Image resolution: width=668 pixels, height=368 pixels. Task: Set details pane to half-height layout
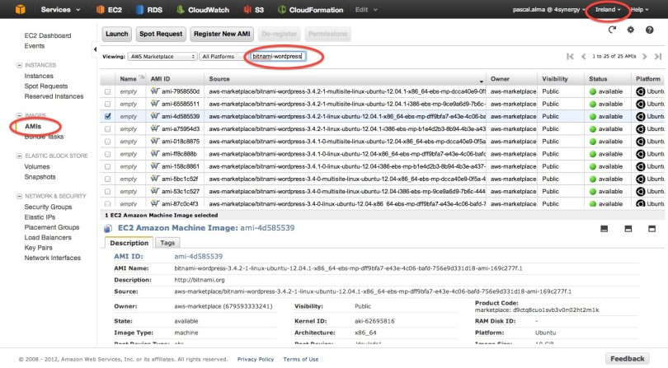[628, 229]
